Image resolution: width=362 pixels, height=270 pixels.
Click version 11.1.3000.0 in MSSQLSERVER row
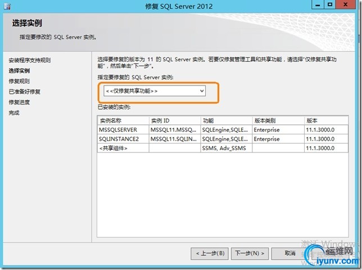(326, 130)
